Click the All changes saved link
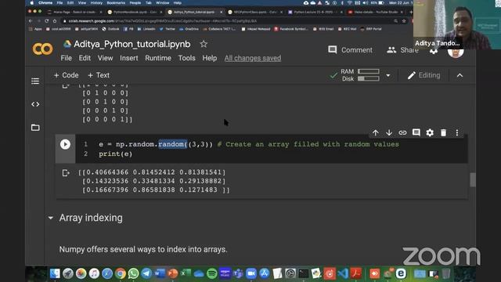 pyautogui.click(x=253, y=58)
